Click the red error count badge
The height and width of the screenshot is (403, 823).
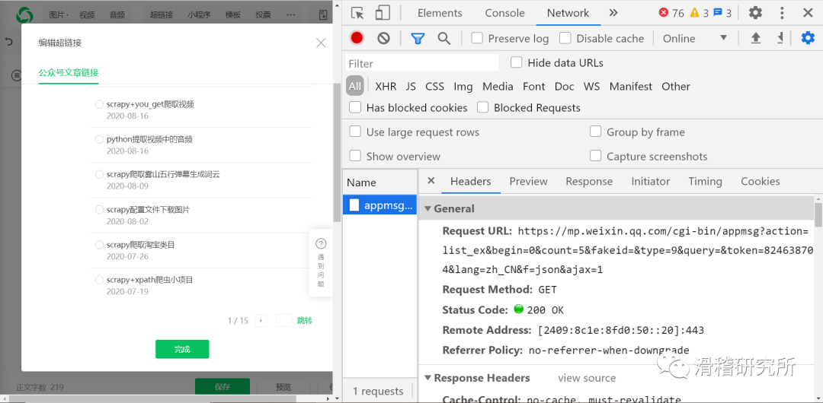click(x=671, y=13)
